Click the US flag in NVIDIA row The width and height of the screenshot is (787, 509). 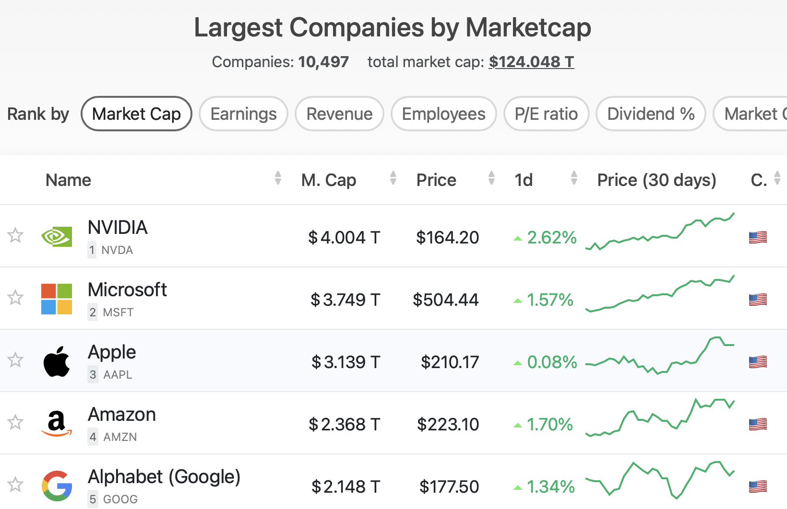tap(758, 237)
